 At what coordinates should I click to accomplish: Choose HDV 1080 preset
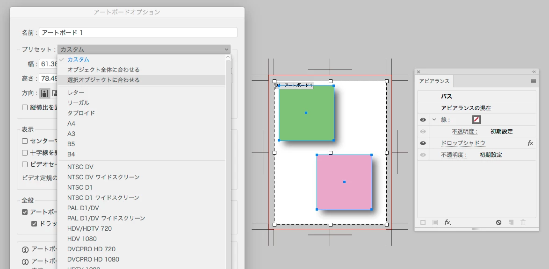pos(141,239)
